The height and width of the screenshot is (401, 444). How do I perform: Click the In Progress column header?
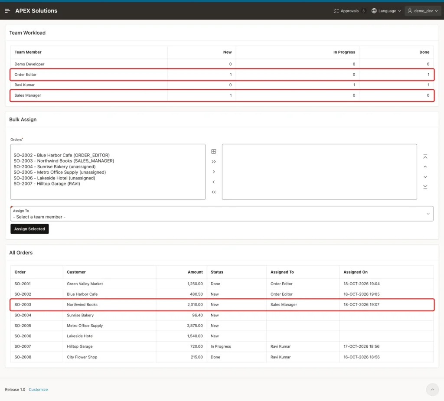coord(344,52)
